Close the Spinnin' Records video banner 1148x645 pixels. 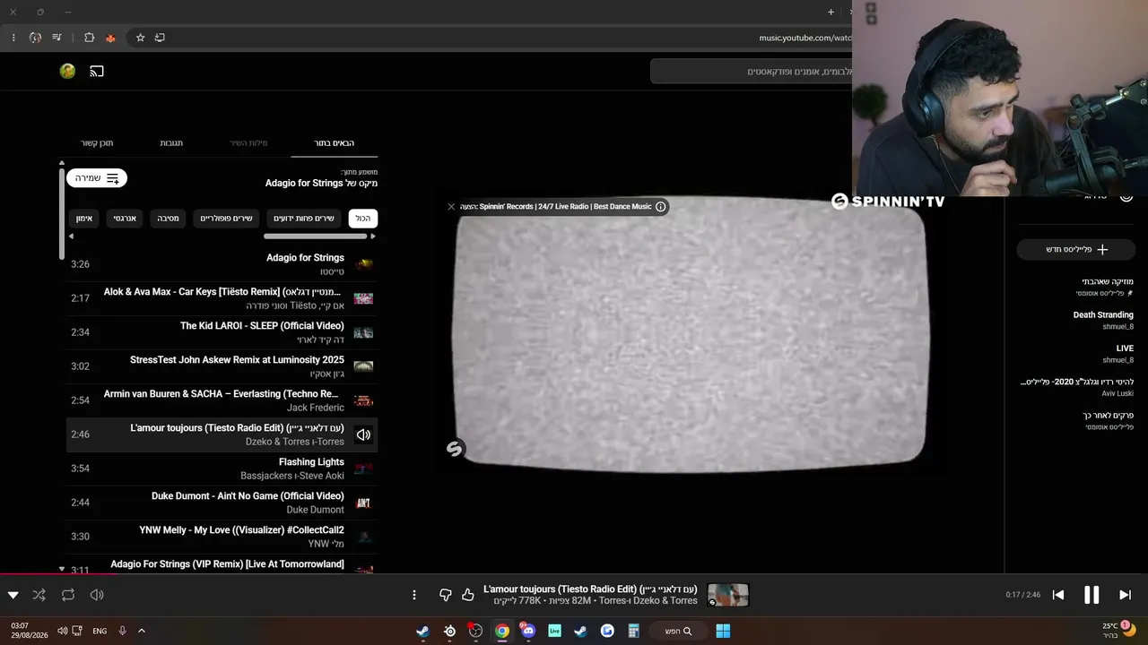(x=451, y=207)
